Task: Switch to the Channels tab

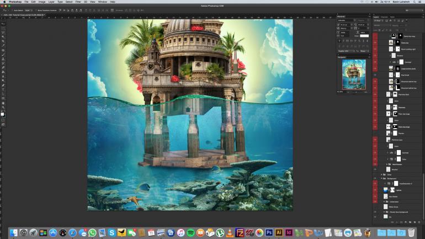Action: (x=384, y=17)
